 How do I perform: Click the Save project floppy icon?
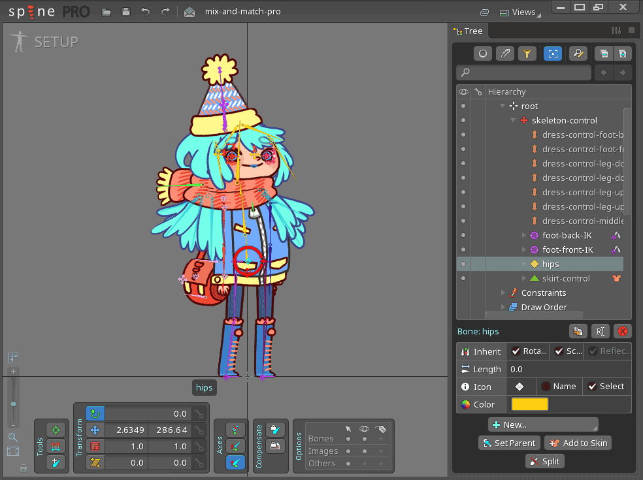point(126,12)
